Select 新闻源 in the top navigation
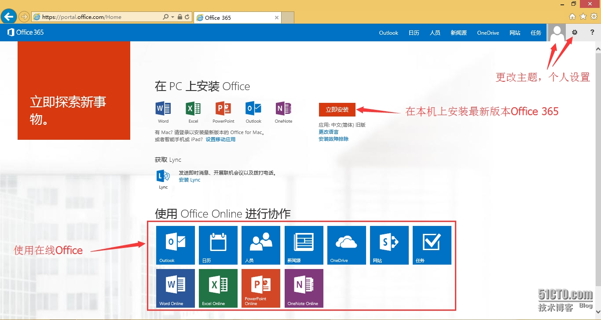Image resolution: width=601 pixels, height=320 pixels. (x=458, y=33)
